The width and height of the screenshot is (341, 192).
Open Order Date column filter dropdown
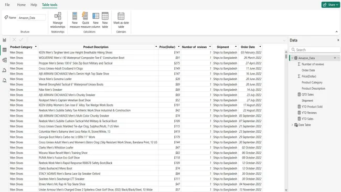pos(260,47)
